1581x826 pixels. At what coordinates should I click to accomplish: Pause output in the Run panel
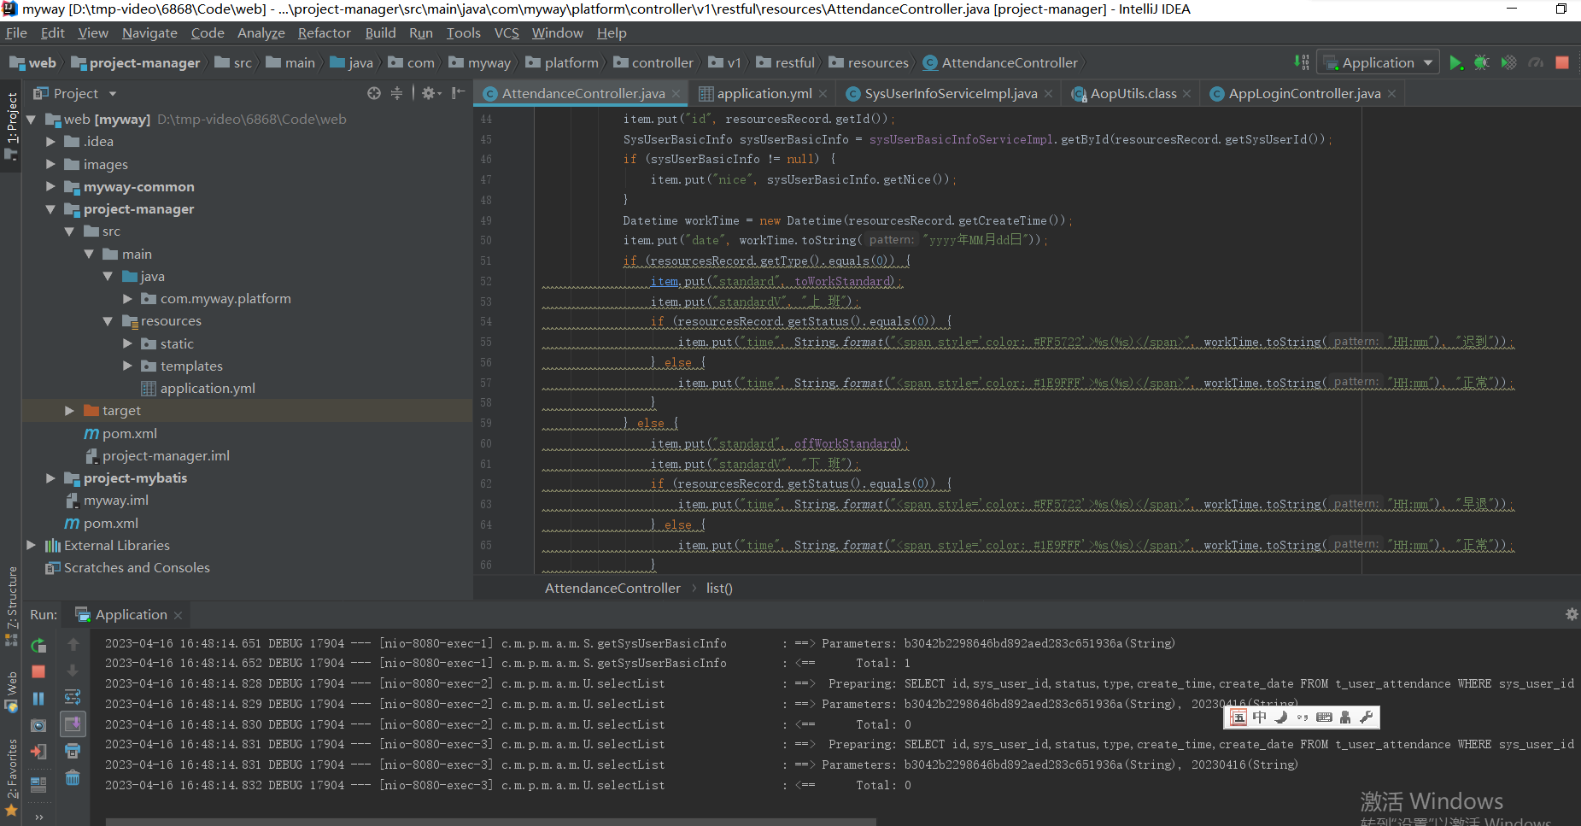[38, 699]
